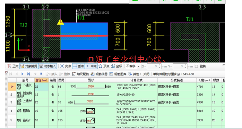This screenshot has width=242, height=129.
Task: Select the 交点 intersection snap icon
Action: 62,66
